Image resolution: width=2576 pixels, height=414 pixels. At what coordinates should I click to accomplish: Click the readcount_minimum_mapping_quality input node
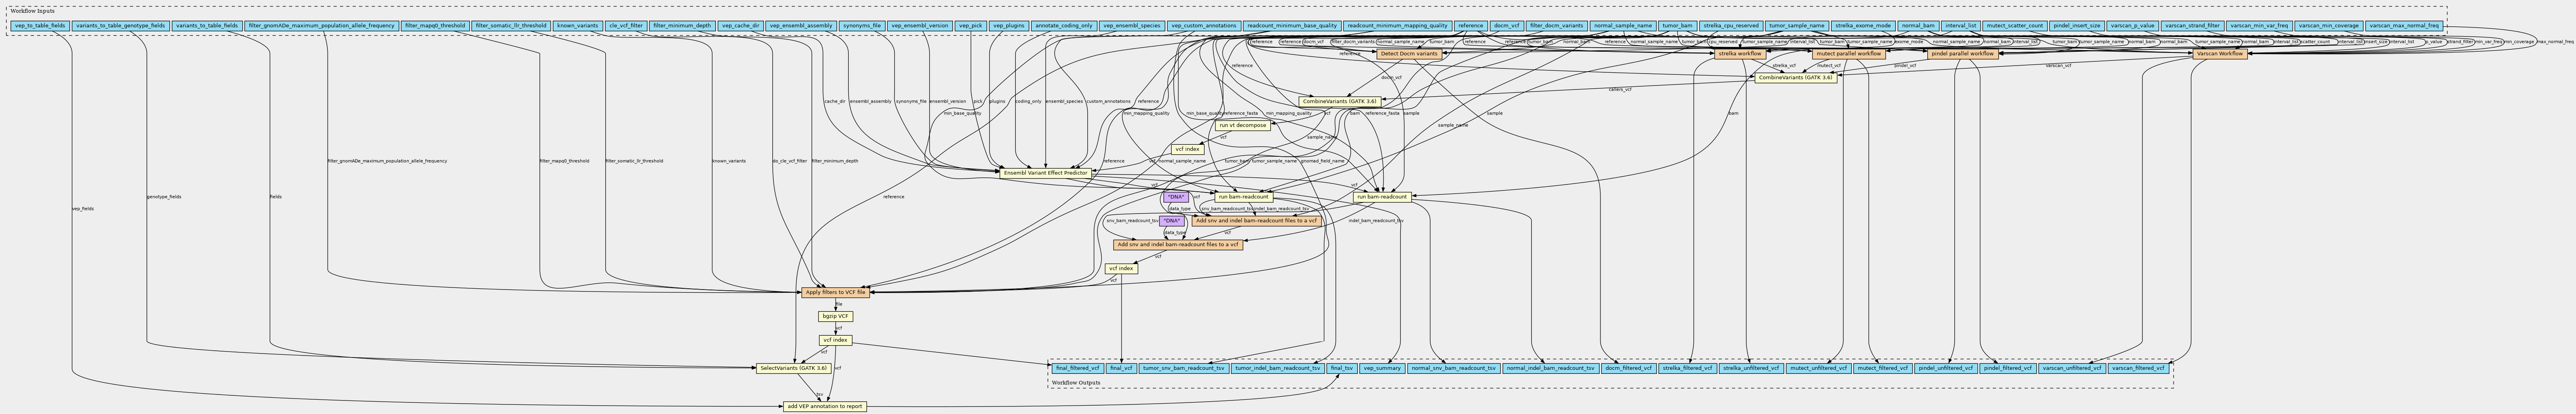1397,25
